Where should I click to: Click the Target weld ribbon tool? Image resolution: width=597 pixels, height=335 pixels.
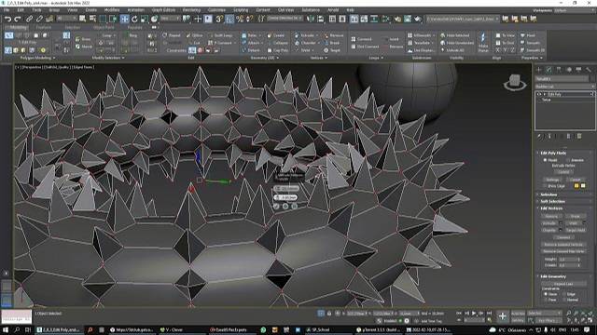(x=332, y=50)
